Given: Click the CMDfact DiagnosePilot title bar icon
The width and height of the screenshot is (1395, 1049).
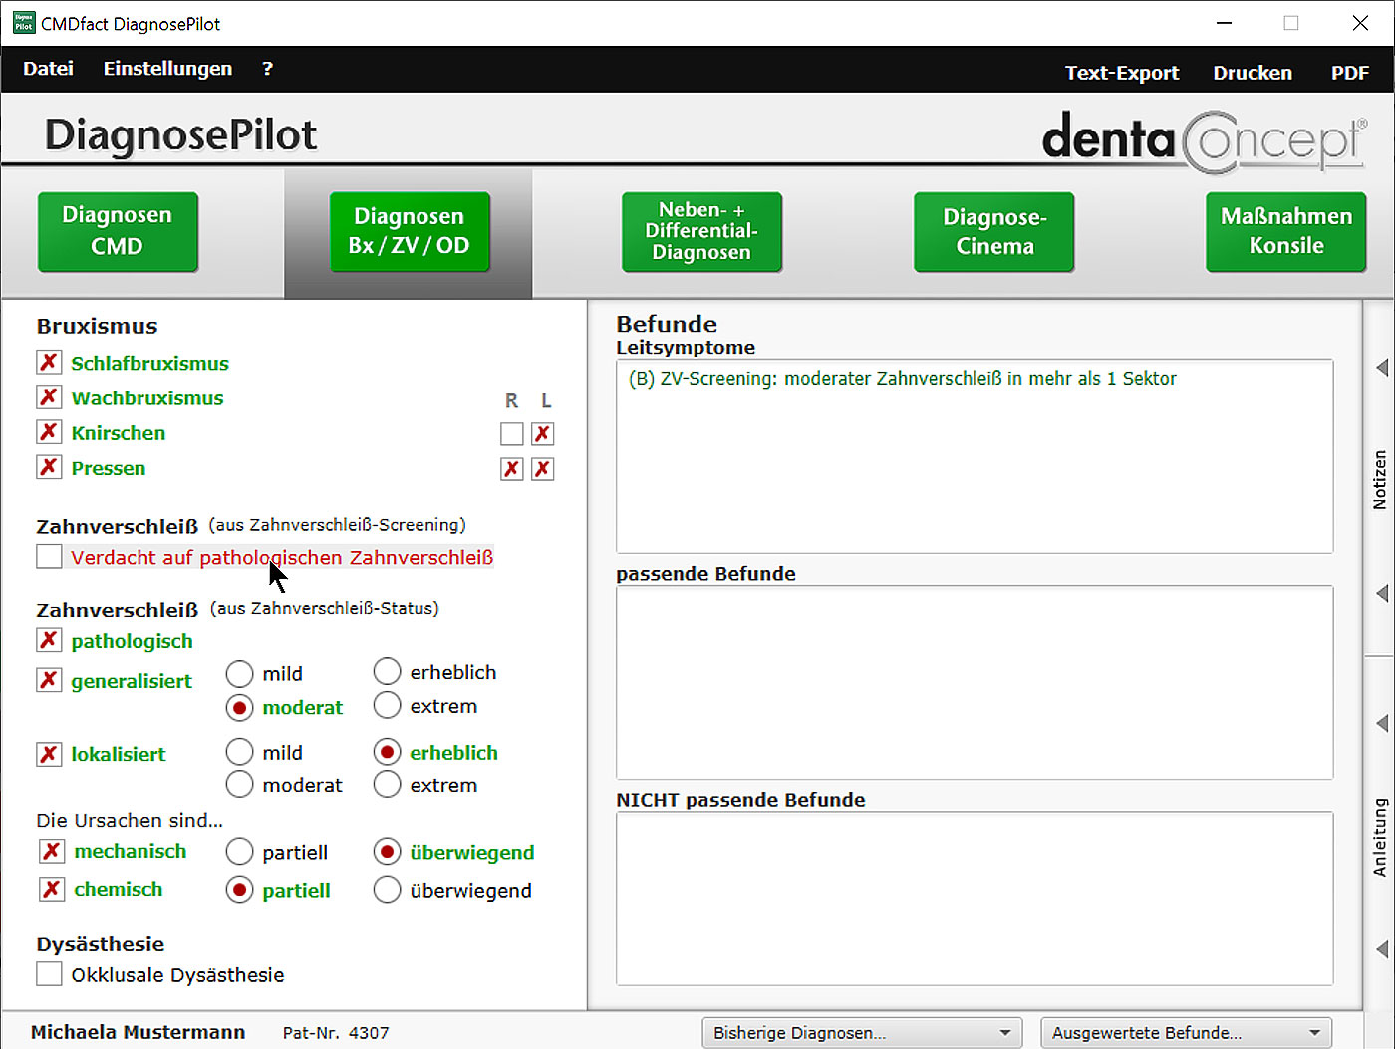Looking at the screenshot, I should [x=24, y=23].
